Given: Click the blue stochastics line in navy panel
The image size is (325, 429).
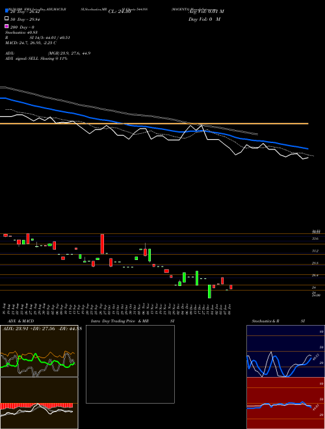Looking at the screenshot, I should (x=279, y=366).
